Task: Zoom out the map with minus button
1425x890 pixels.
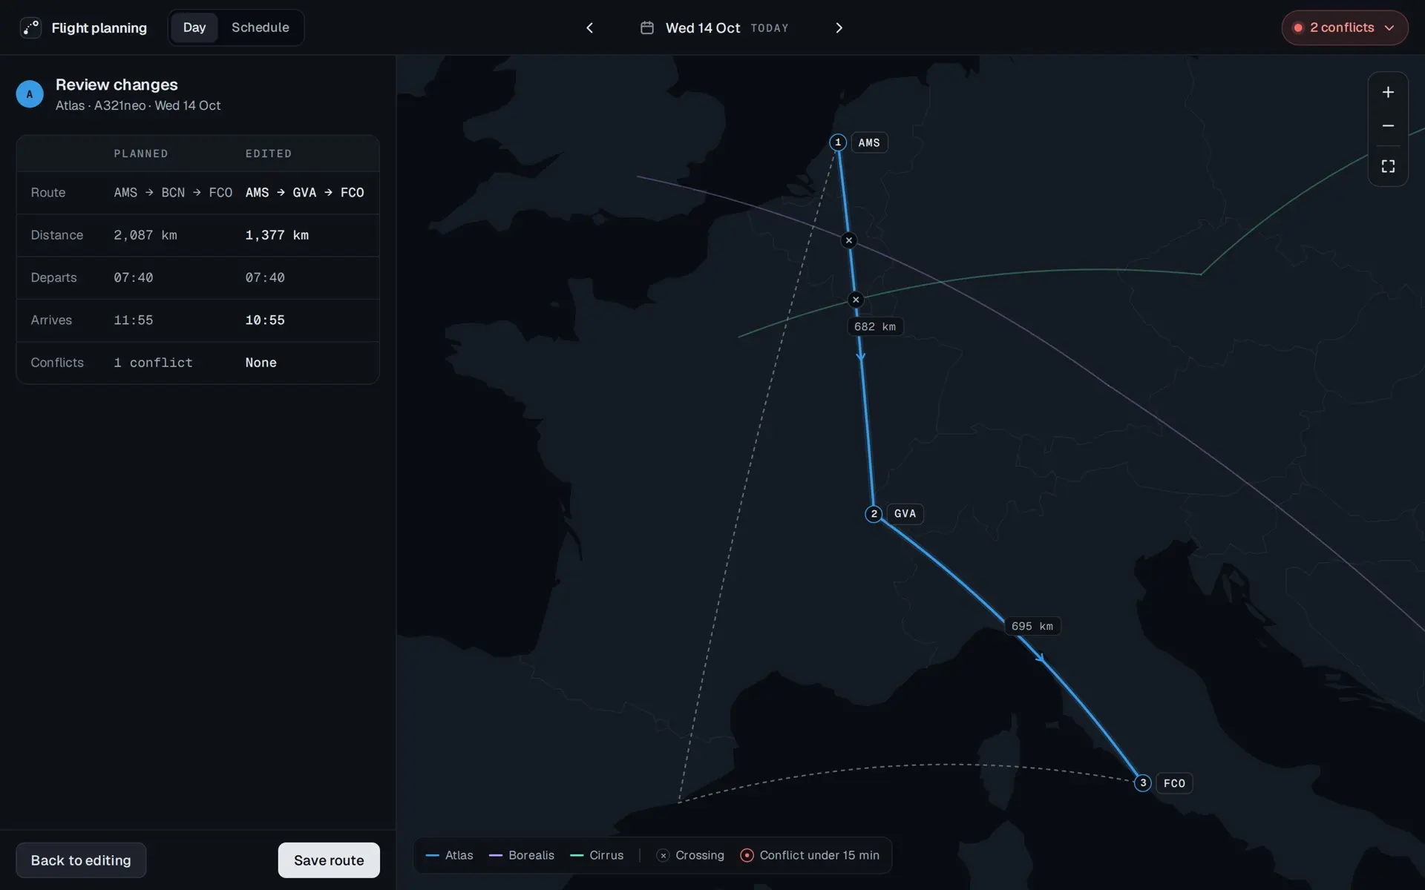Action: 1388,126
